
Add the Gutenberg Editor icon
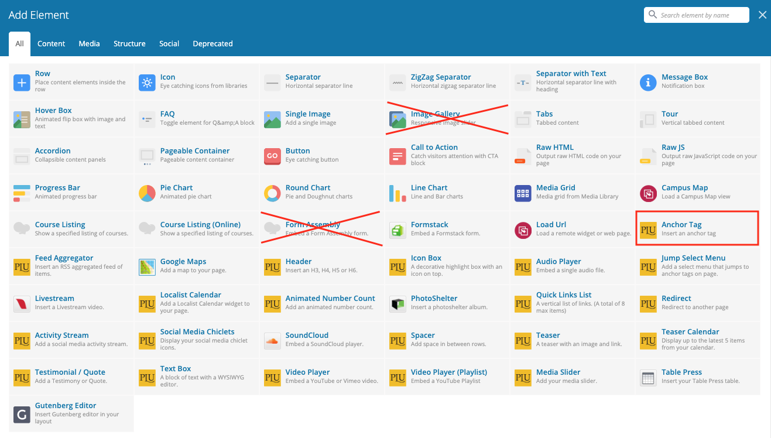pyautogui.click(x=22, y=415)
